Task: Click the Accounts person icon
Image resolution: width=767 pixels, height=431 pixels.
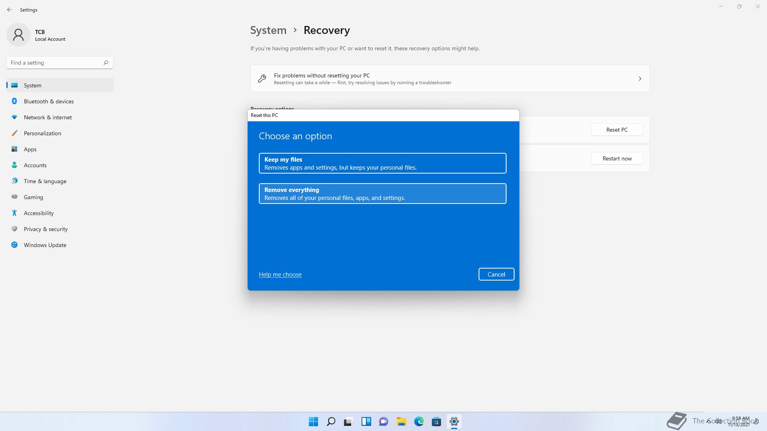Action: click(x=14, y=165)
